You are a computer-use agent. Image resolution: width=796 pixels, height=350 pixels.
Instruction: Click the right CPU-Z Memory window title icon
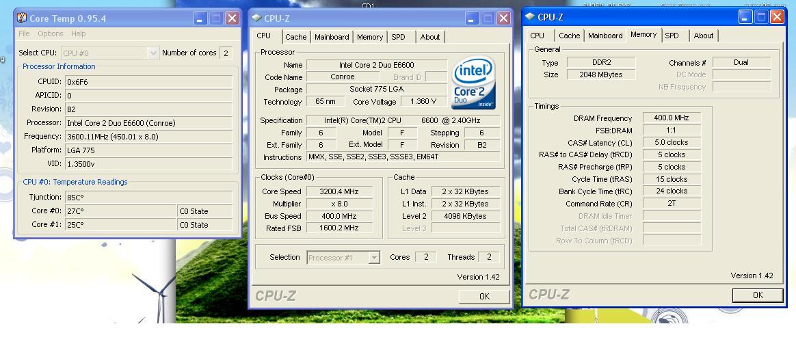coord(530,16)
